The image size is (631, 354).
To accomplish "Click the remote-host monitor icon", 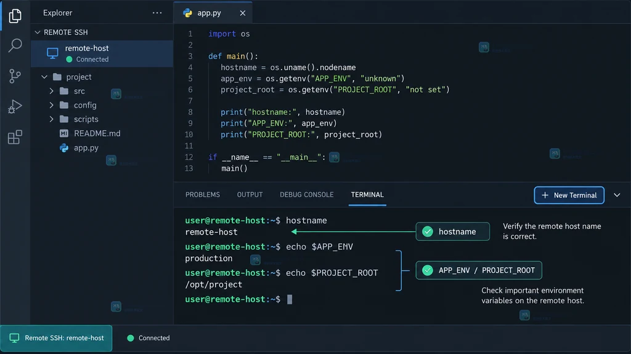I will coord(52,53).
